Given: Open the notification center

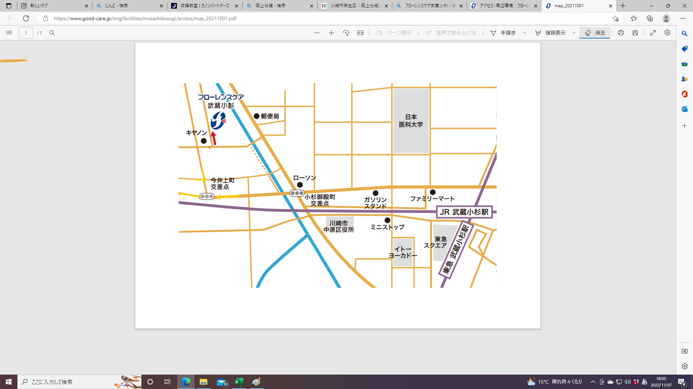Looking at the screenshot, I should pyautogui.click(x=682, y=382).
